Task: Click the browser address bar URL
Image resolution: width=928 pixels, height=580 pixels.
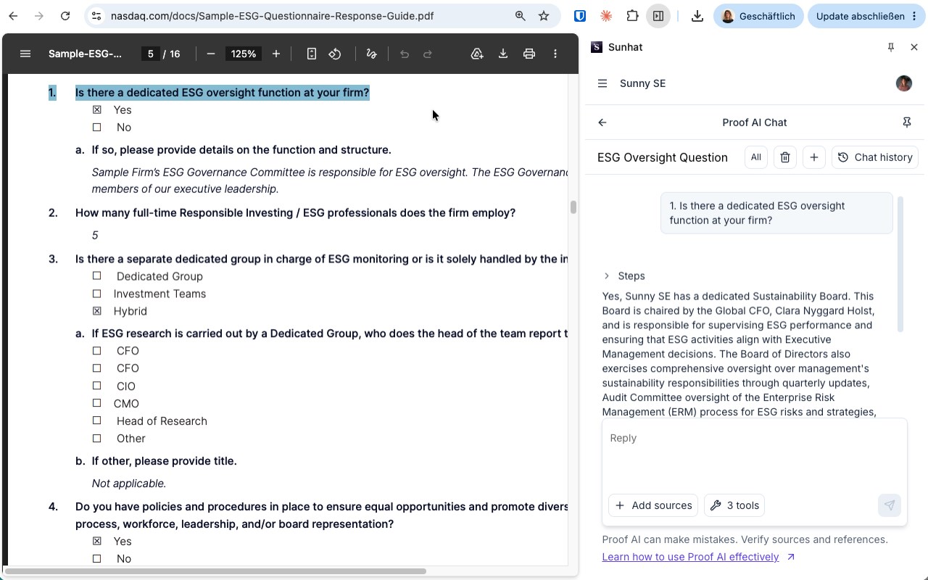Action: 272,16
